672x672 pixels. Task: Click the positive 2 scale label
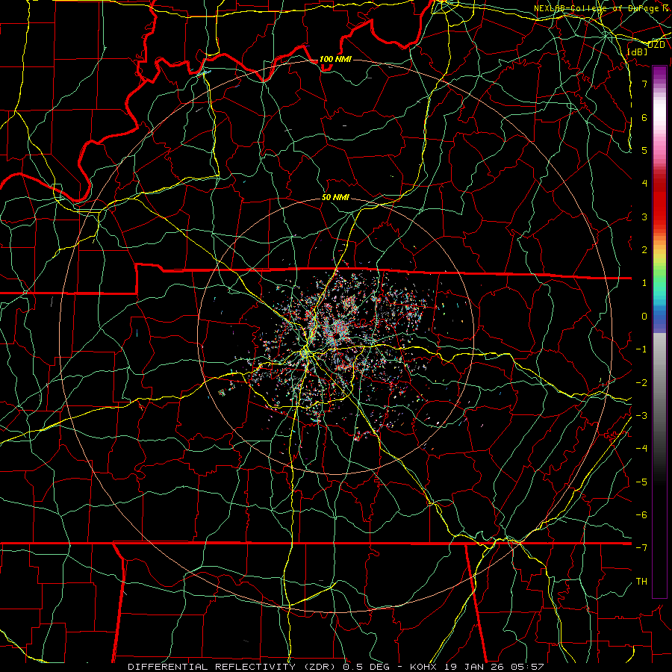click(644, 250)
